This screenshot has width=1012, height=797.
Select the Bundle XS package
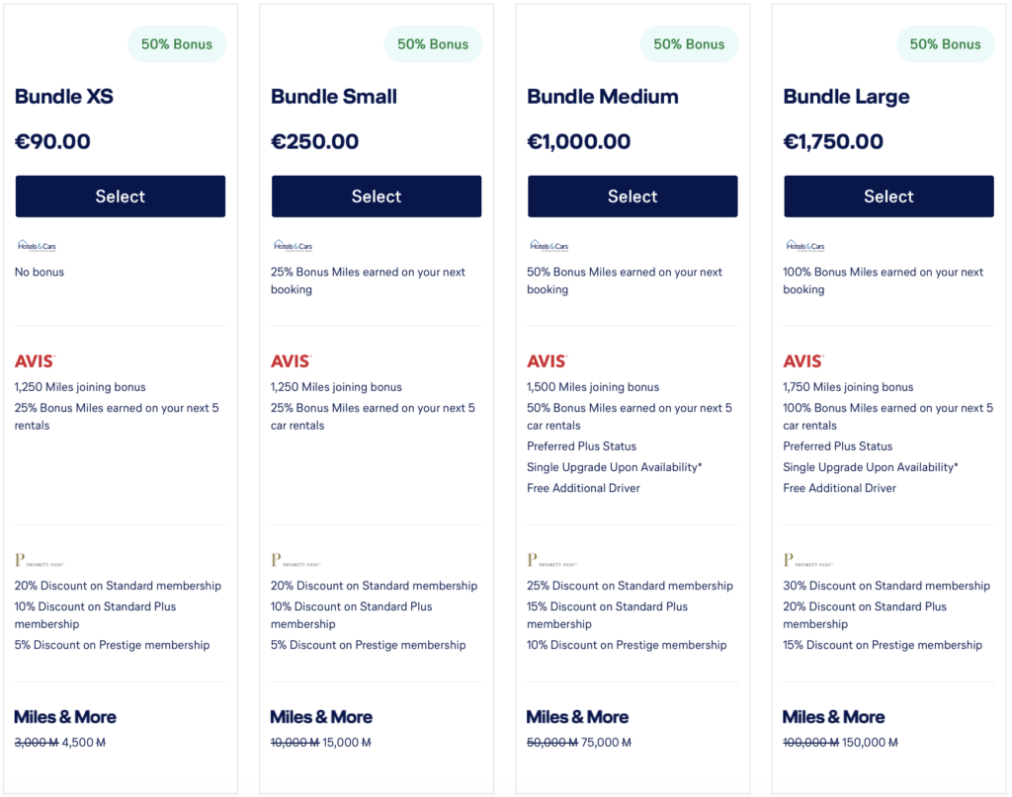click(x=120, y=196)
